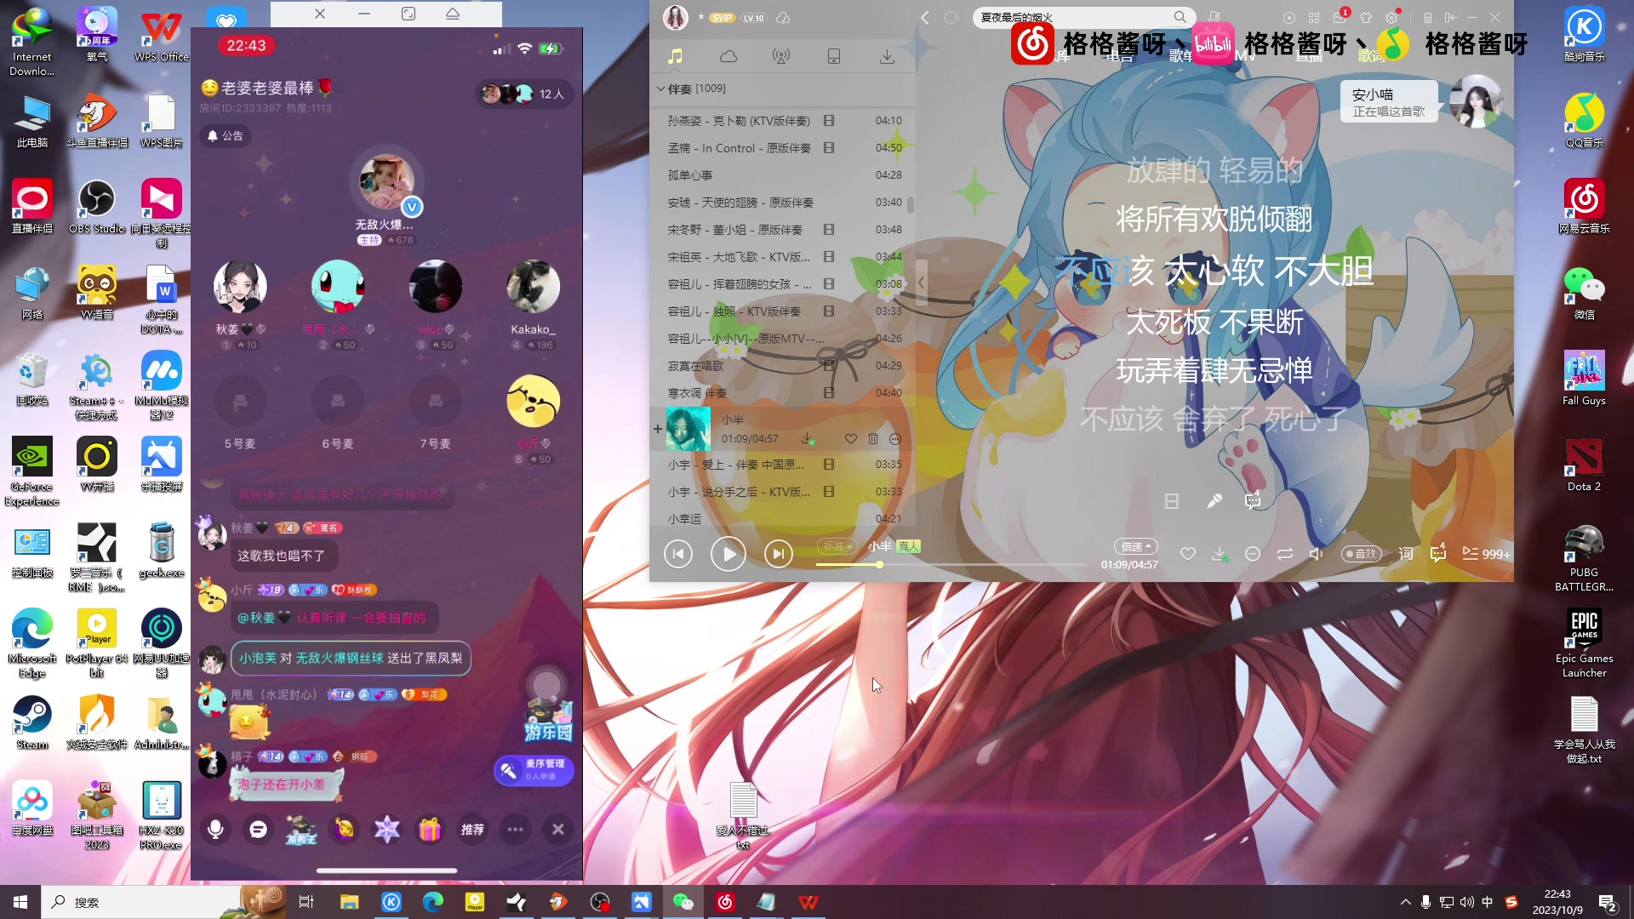The image size is (1634, 919).
Task: Open the MV icon for 宋冬野 - 董小姐
Action: (829, 230)
